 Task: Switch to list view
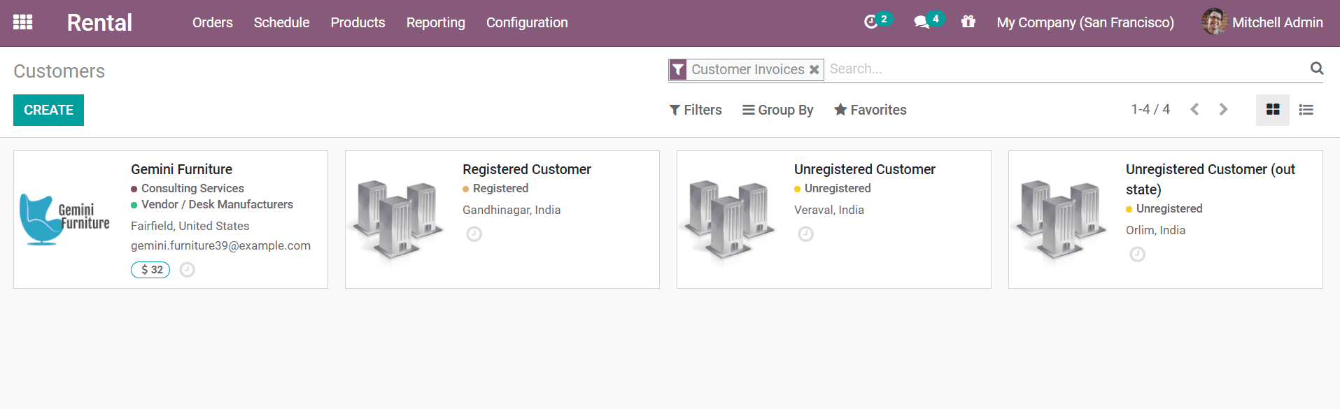click(1306, 110)
